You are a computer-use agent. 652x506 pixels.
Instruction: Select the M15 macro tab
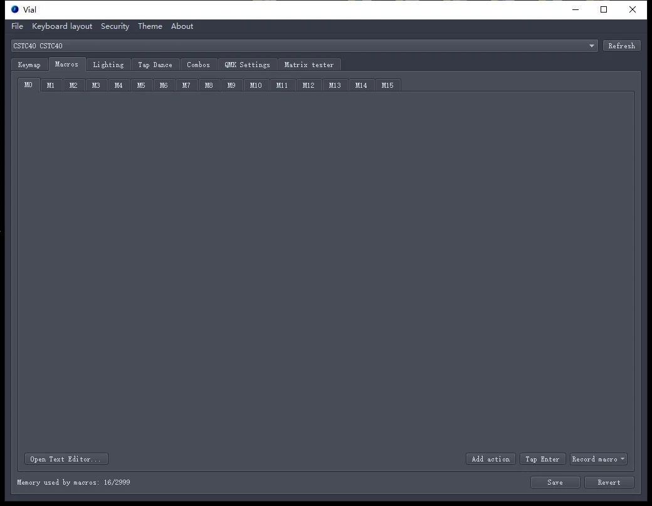click(387, 85)
